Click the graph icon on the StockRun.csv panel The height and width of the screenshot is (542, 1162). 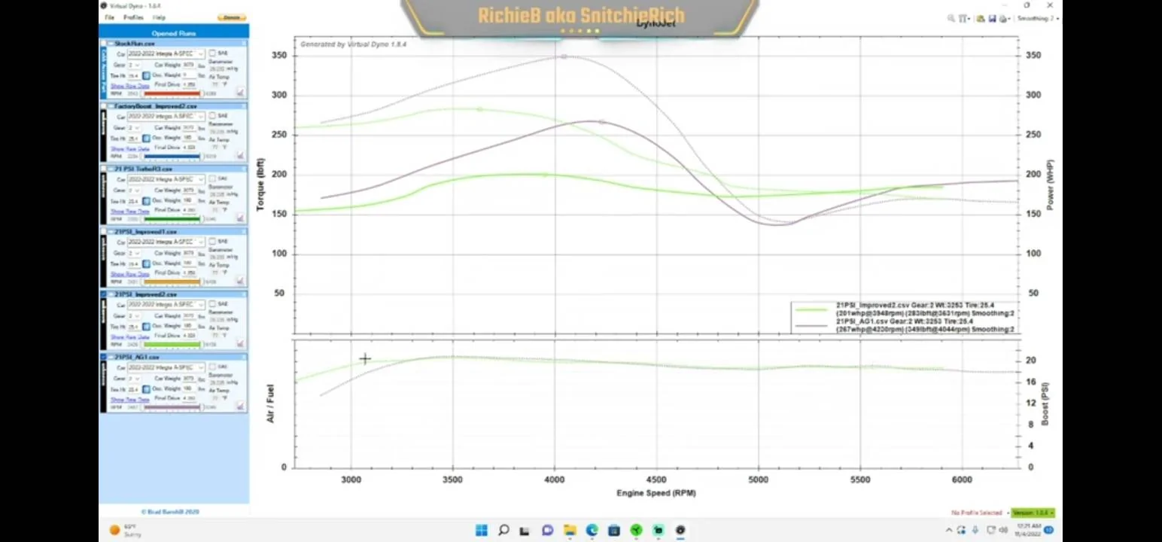click(x=241, y=91)
